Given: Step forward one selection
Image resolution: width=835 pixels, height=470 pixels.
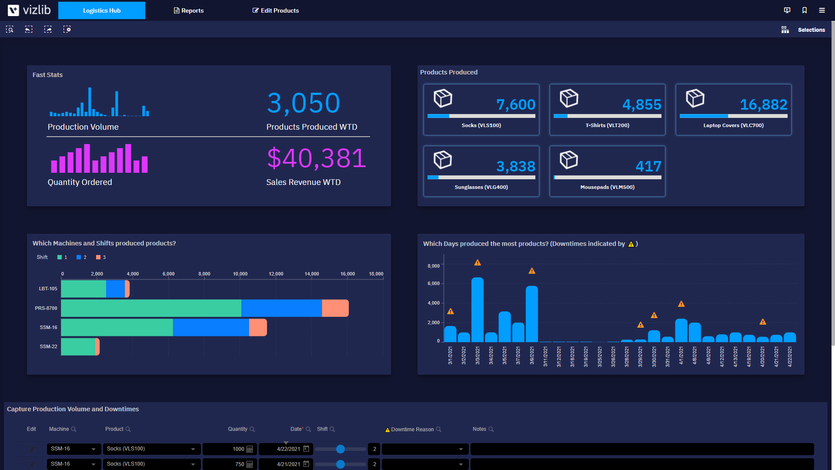Looking at the screenshot, I should [48, 29].
